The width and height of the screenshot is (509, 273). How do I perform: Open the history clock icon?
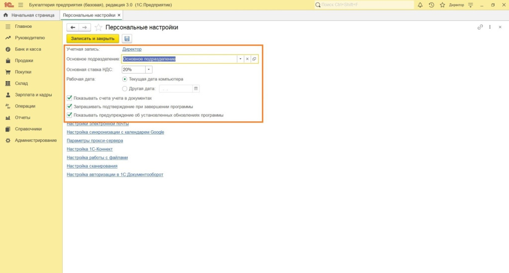431,5
